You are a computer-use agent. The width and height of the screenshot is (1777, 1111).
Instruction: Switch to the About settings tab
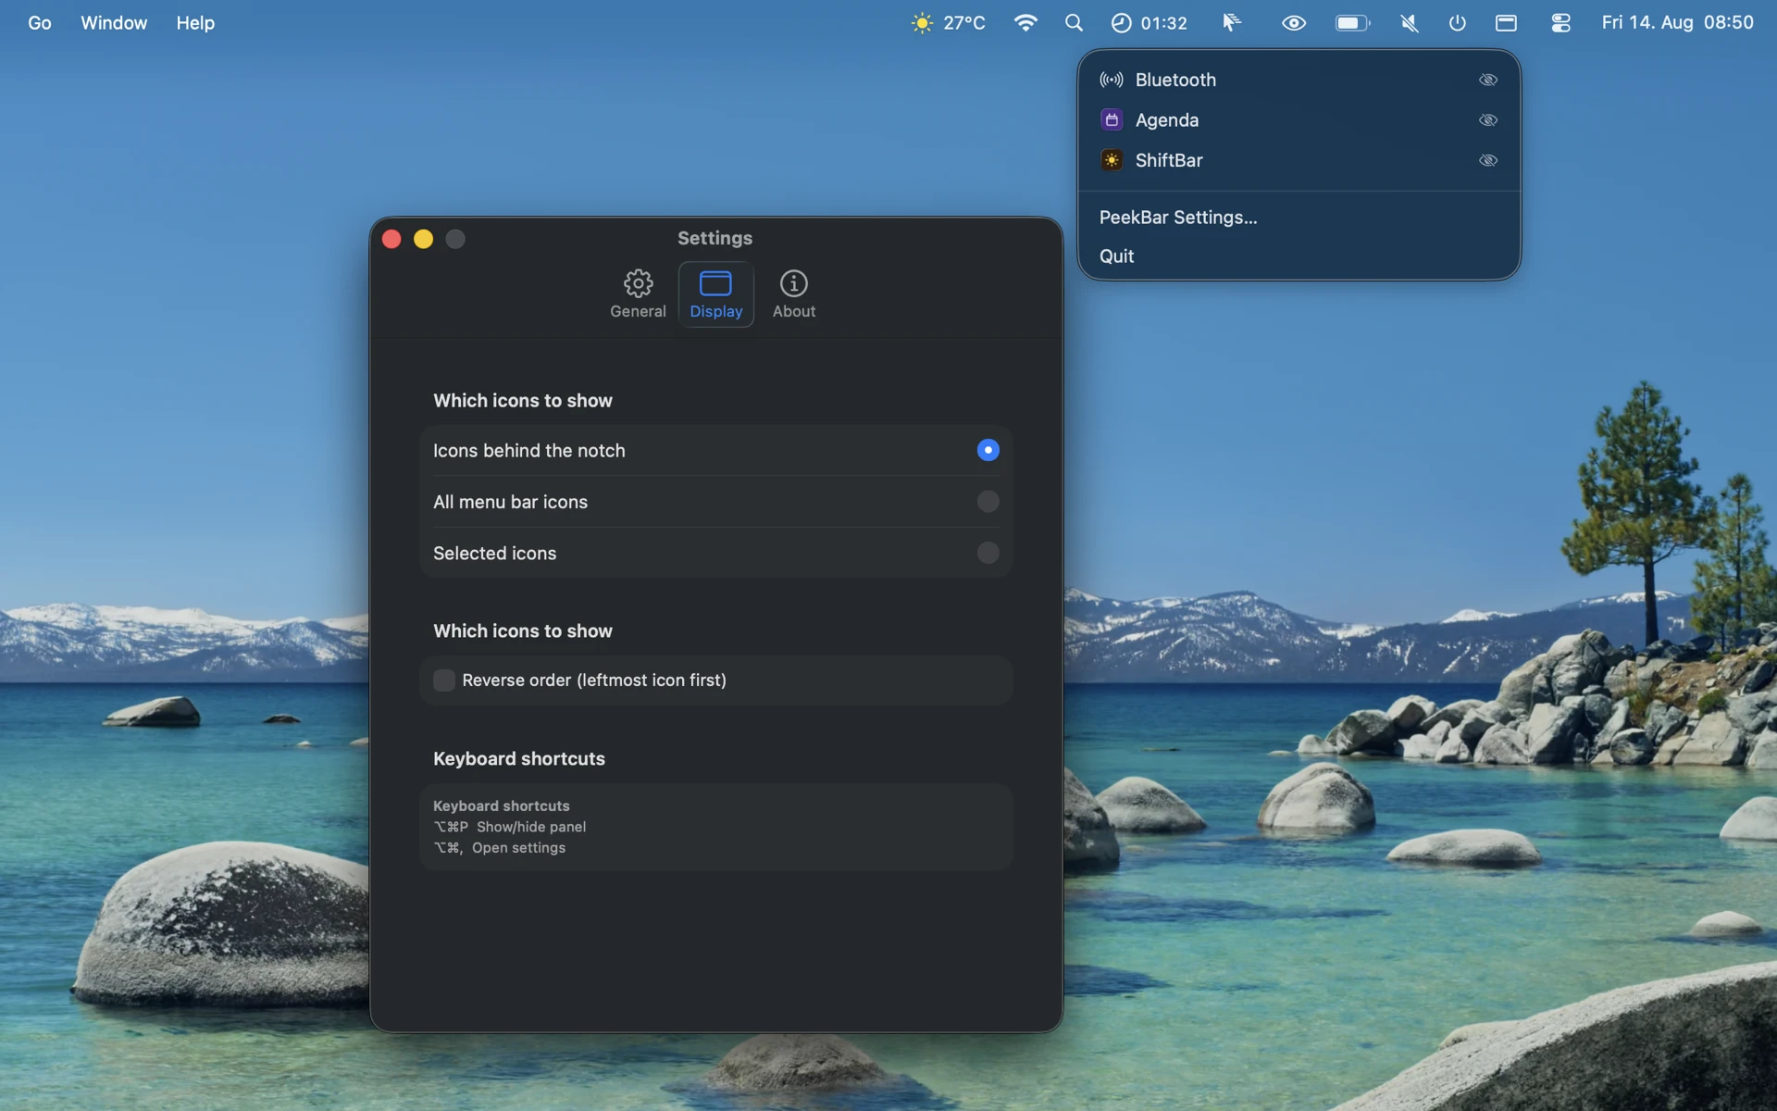(794, 294)
